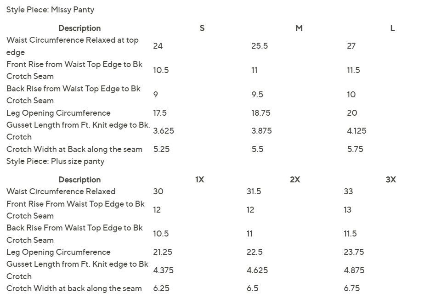Click the 10.5 front rise value for size S
The image size is (441, 298).
coord(161,70)
